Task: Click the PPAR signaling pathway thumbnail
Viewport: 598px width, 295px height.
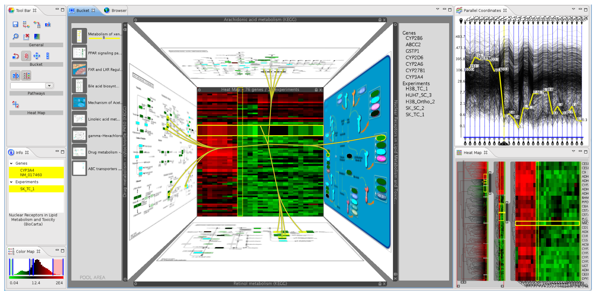Action: pos(79,52)
